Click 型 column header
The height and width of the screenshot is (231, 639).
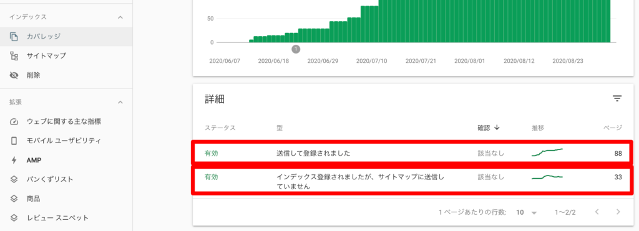pos(280,128)
